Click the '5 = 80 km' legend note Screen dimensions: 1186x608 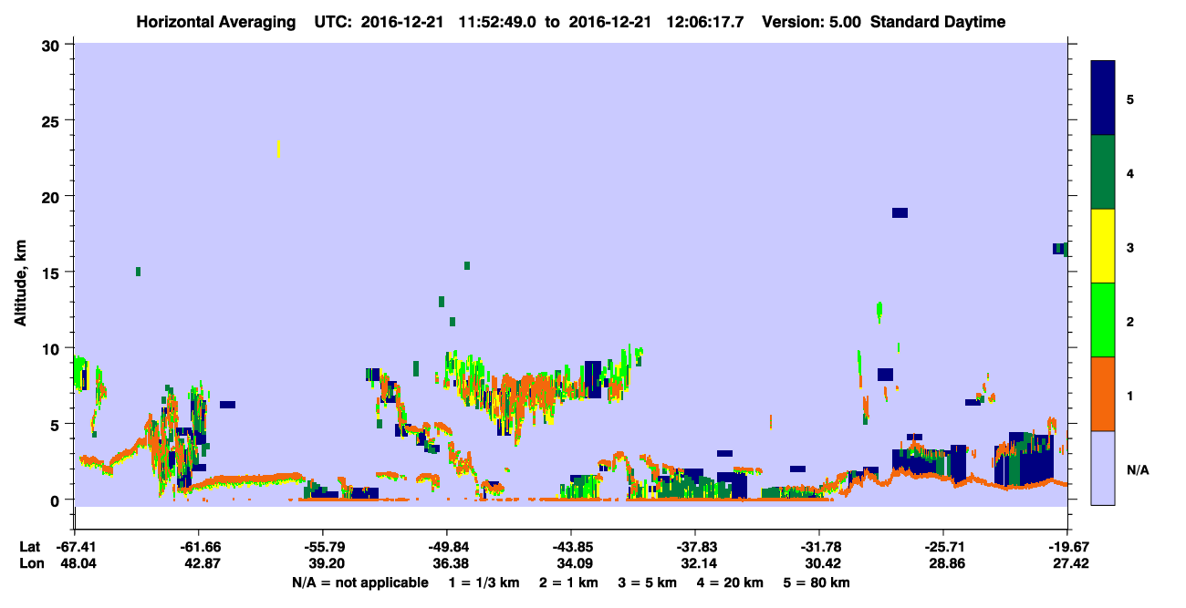(816, 582)
